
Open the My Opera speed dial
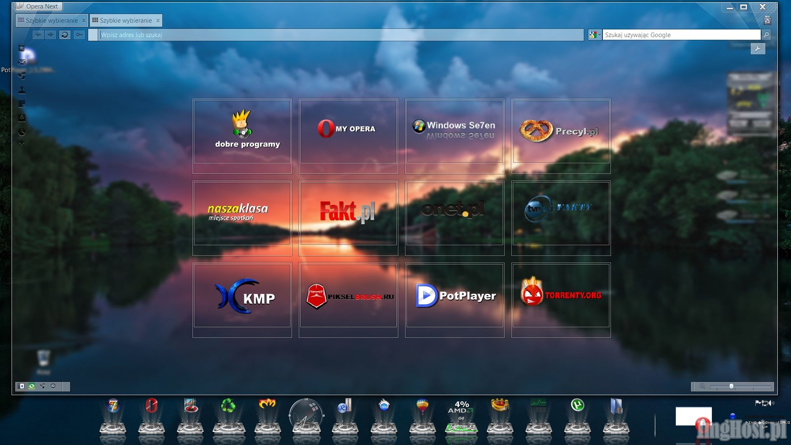pos(349,136)
